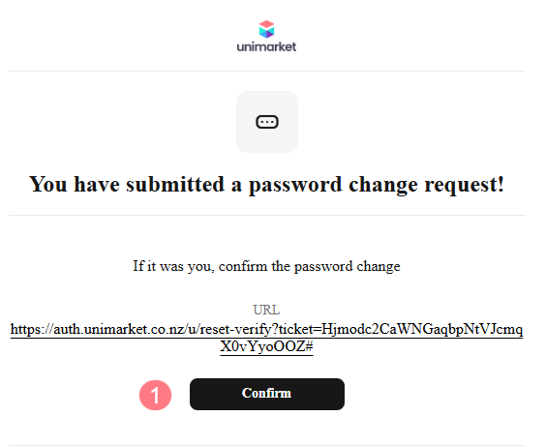Click the word 'Confirm' inside button
Image resolution: width=546 pixels, height=446 pixels.
coord(267,393)
